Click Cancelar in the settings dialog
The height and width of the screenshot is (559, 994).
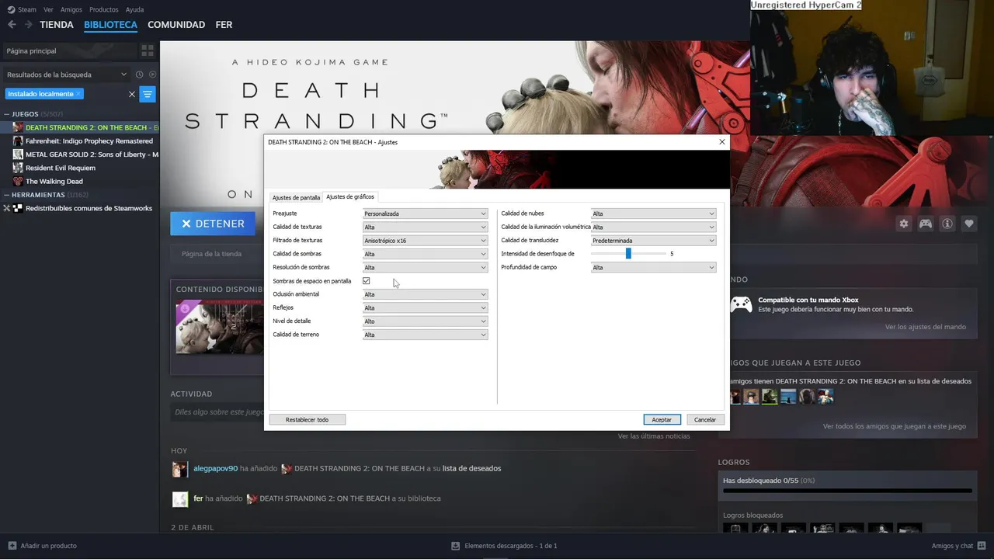(705, 419)
